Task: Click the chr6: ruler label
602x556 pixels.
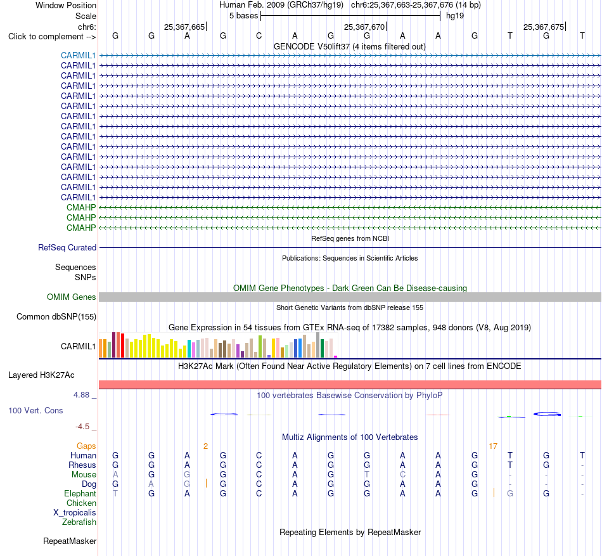Action: point(87,27)
